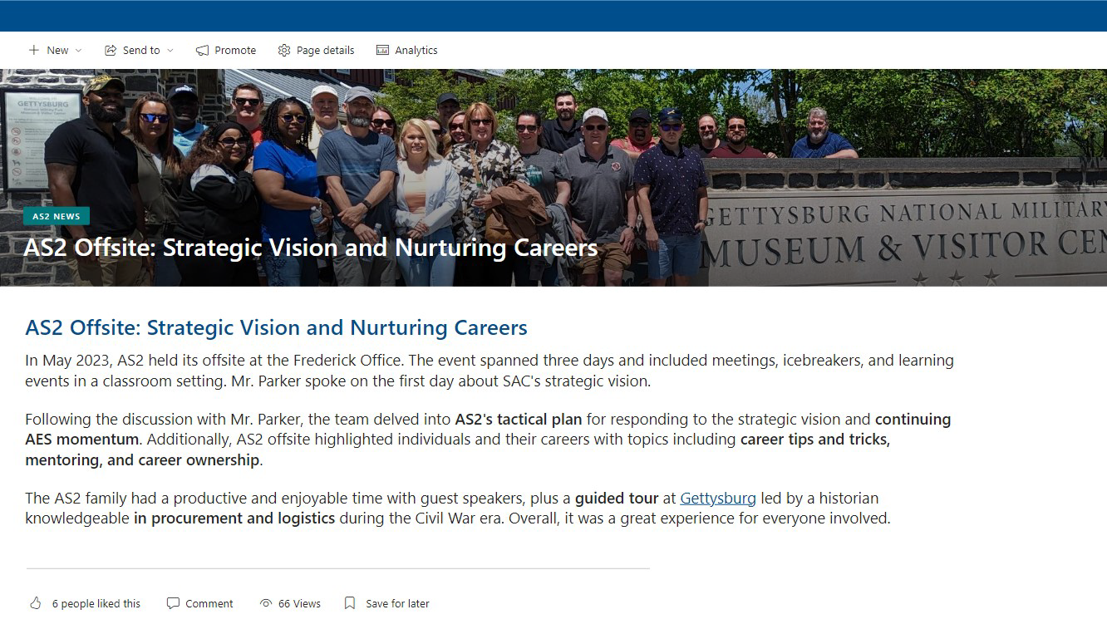Open Page details from command bar
This screenshot has width=1107, height=629.
coord(325,51)
